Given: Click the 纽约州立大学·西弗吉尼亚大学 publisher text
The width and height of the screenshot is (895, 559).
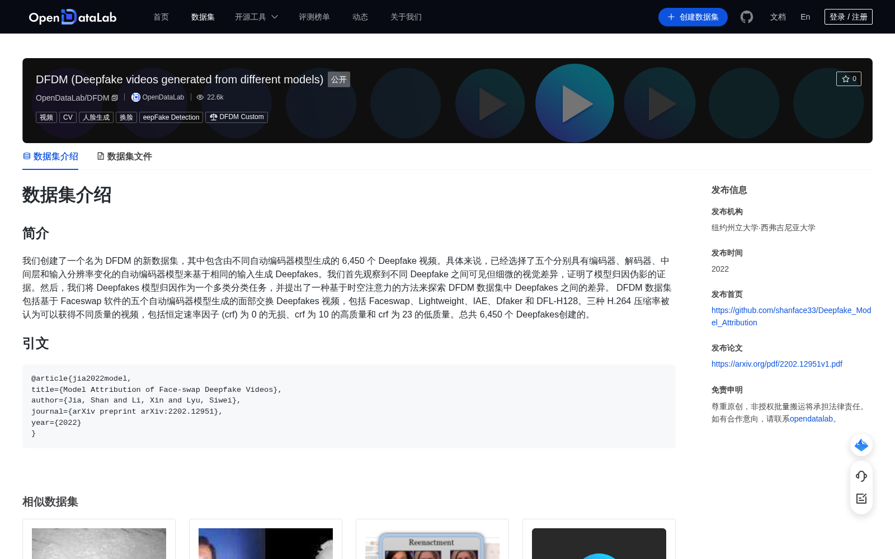Looking at the screenshot, I should click(x=764, y=228).
